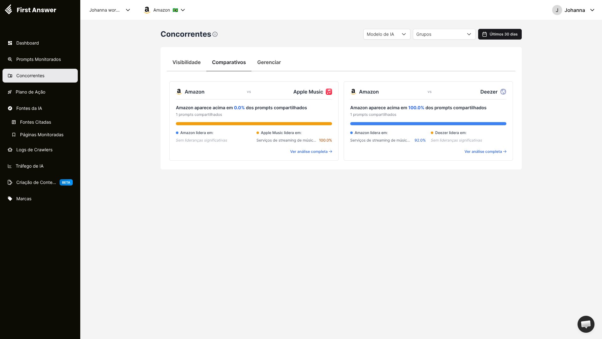This screenshot has height=339, width=602.
Task: Open the chat support bubble
Action: [x=586, y=324]
